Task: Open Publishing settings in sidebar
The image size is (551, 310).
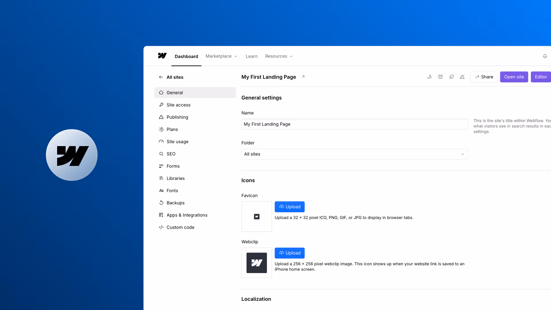Action: click(177, 117)
